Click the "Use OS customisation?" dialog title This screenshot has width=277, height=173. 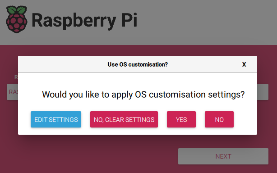coord(138,64)
